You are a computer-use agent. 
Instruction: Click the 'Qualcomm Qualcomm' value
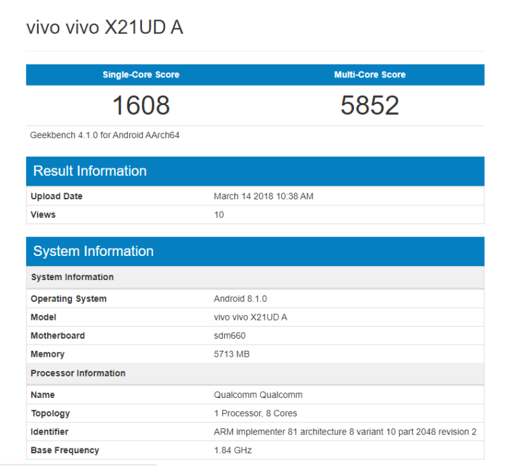[x=258, y=395]
